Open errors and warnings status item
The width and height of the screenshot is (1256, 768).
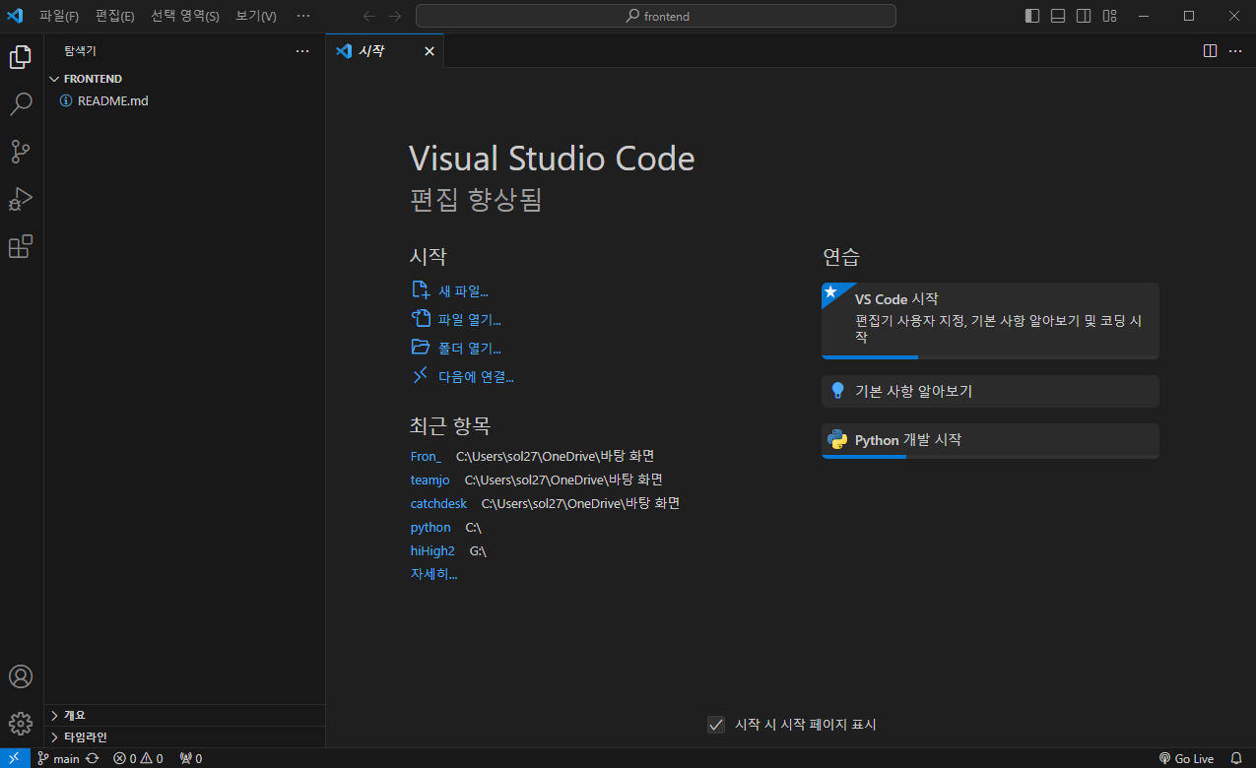(x=138, y=758)
